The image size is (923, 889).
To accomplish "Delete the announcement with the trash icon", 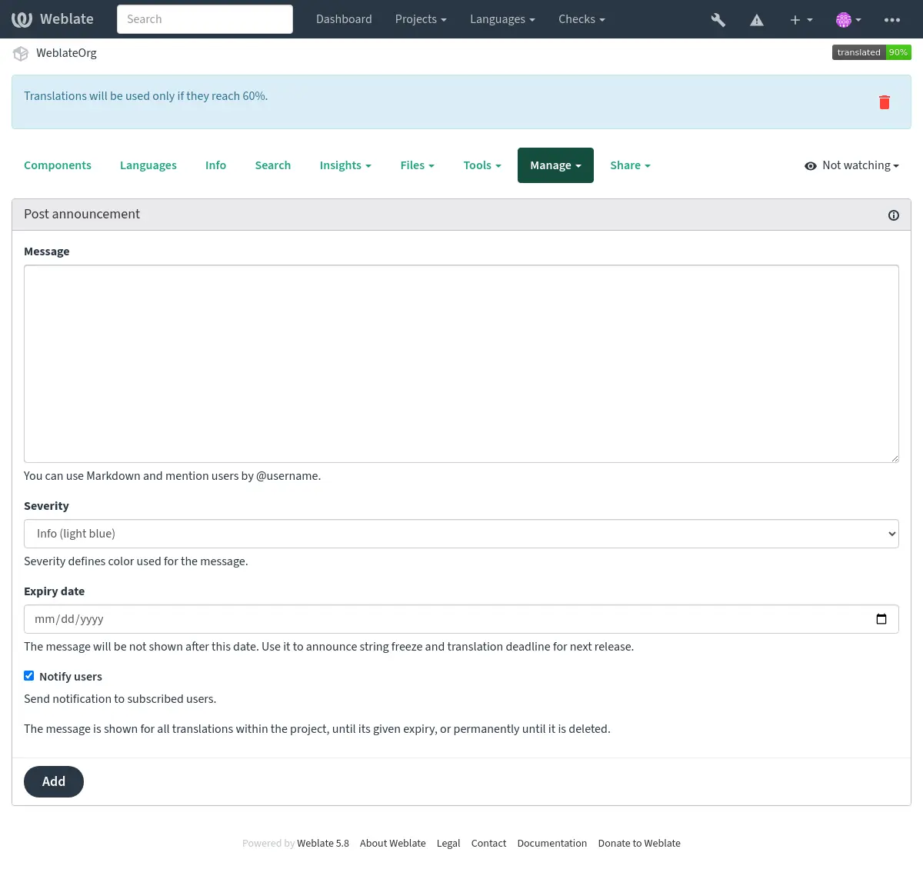I will coord(885,102).
